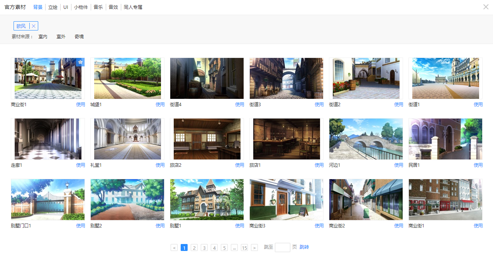Filter assets by 奇境
493x261 pixels.
(x=79, y=37)
